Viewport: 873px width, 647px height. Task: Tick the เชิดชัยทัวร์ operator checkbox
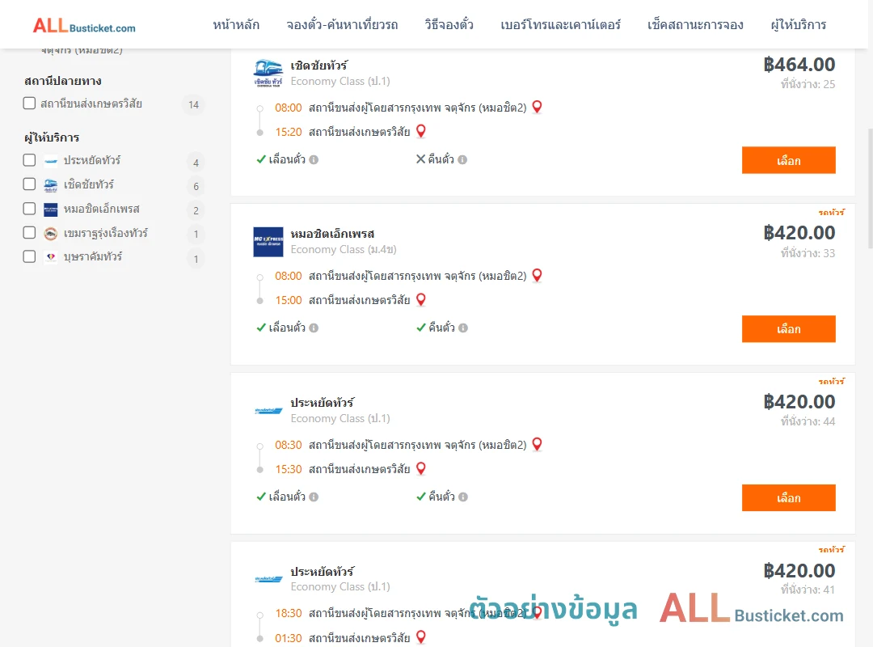pos(30,184)
